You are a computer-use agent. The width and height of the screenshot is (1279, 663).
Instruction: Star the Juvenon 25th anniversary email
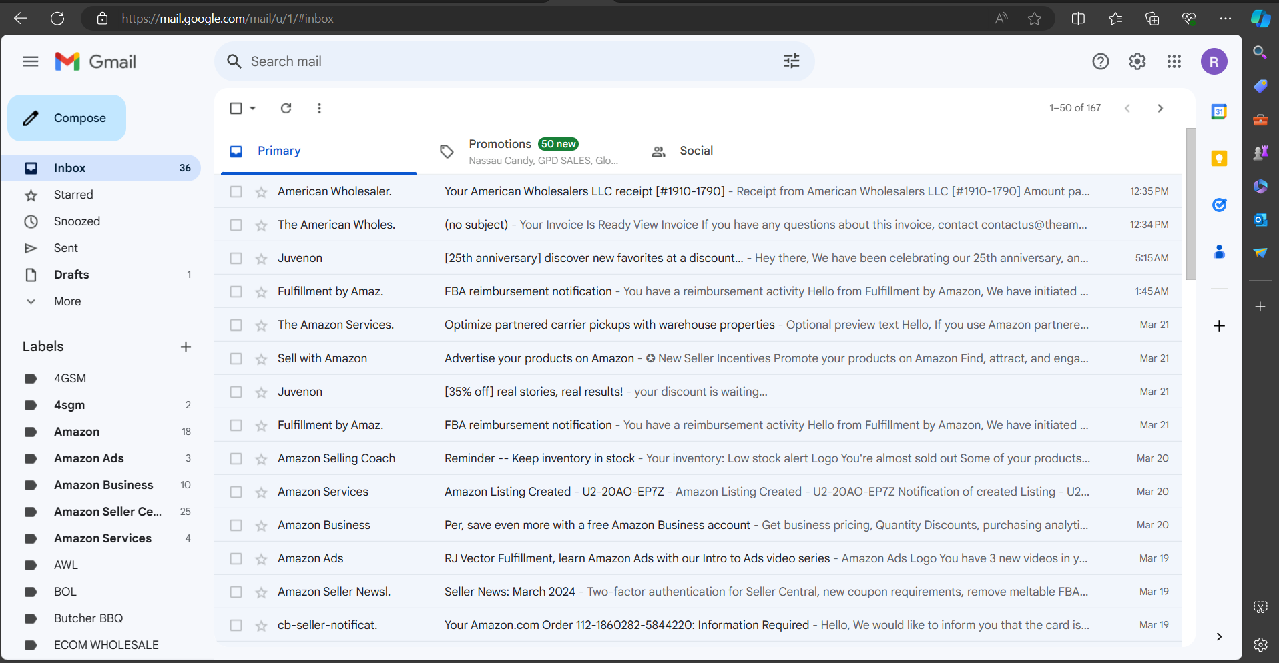coord(262,259)
